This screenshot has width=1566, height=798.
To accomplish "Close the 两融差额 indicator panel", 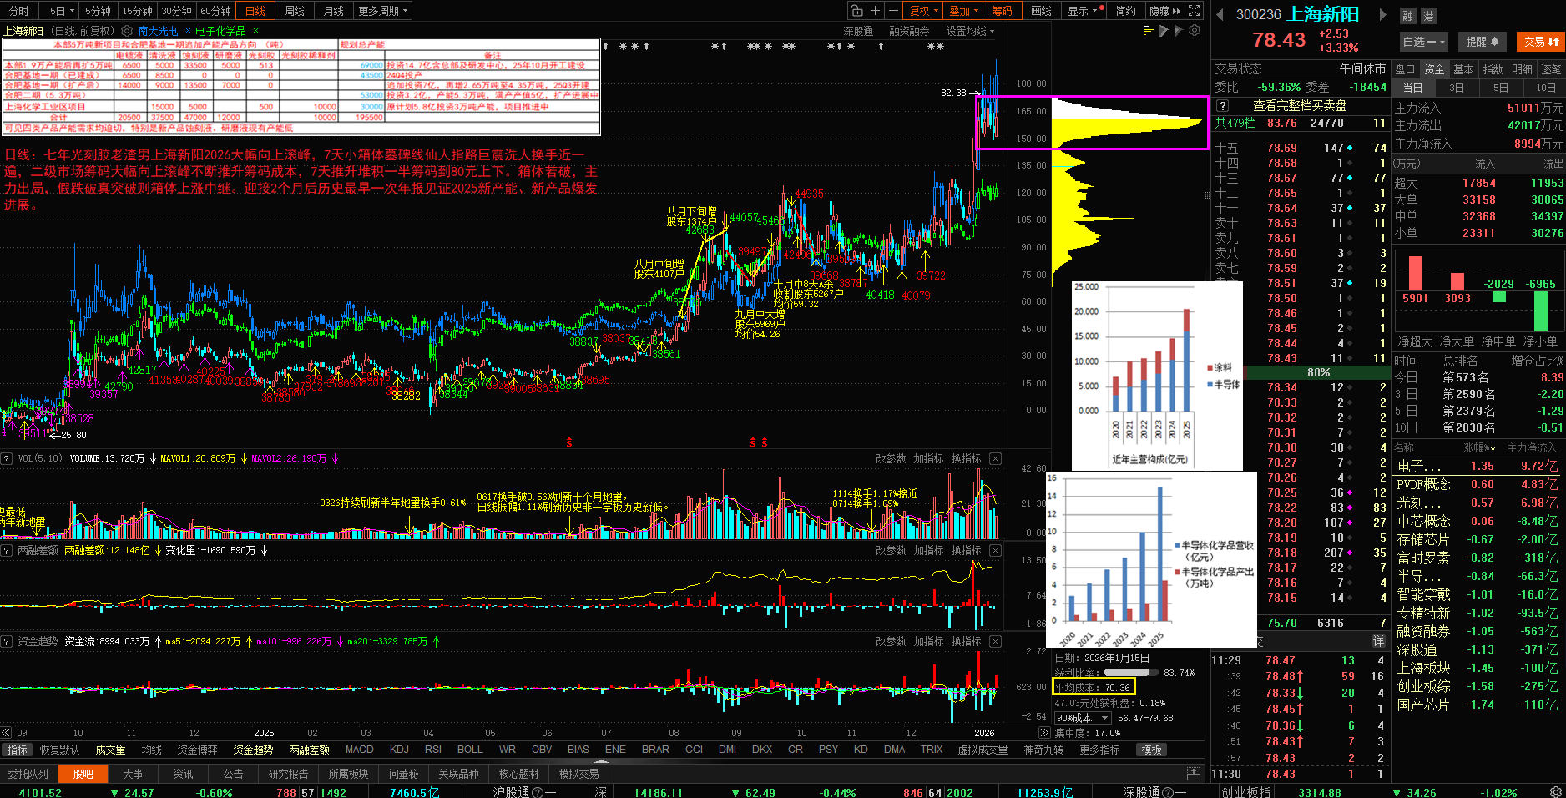I will coord(995,551).
